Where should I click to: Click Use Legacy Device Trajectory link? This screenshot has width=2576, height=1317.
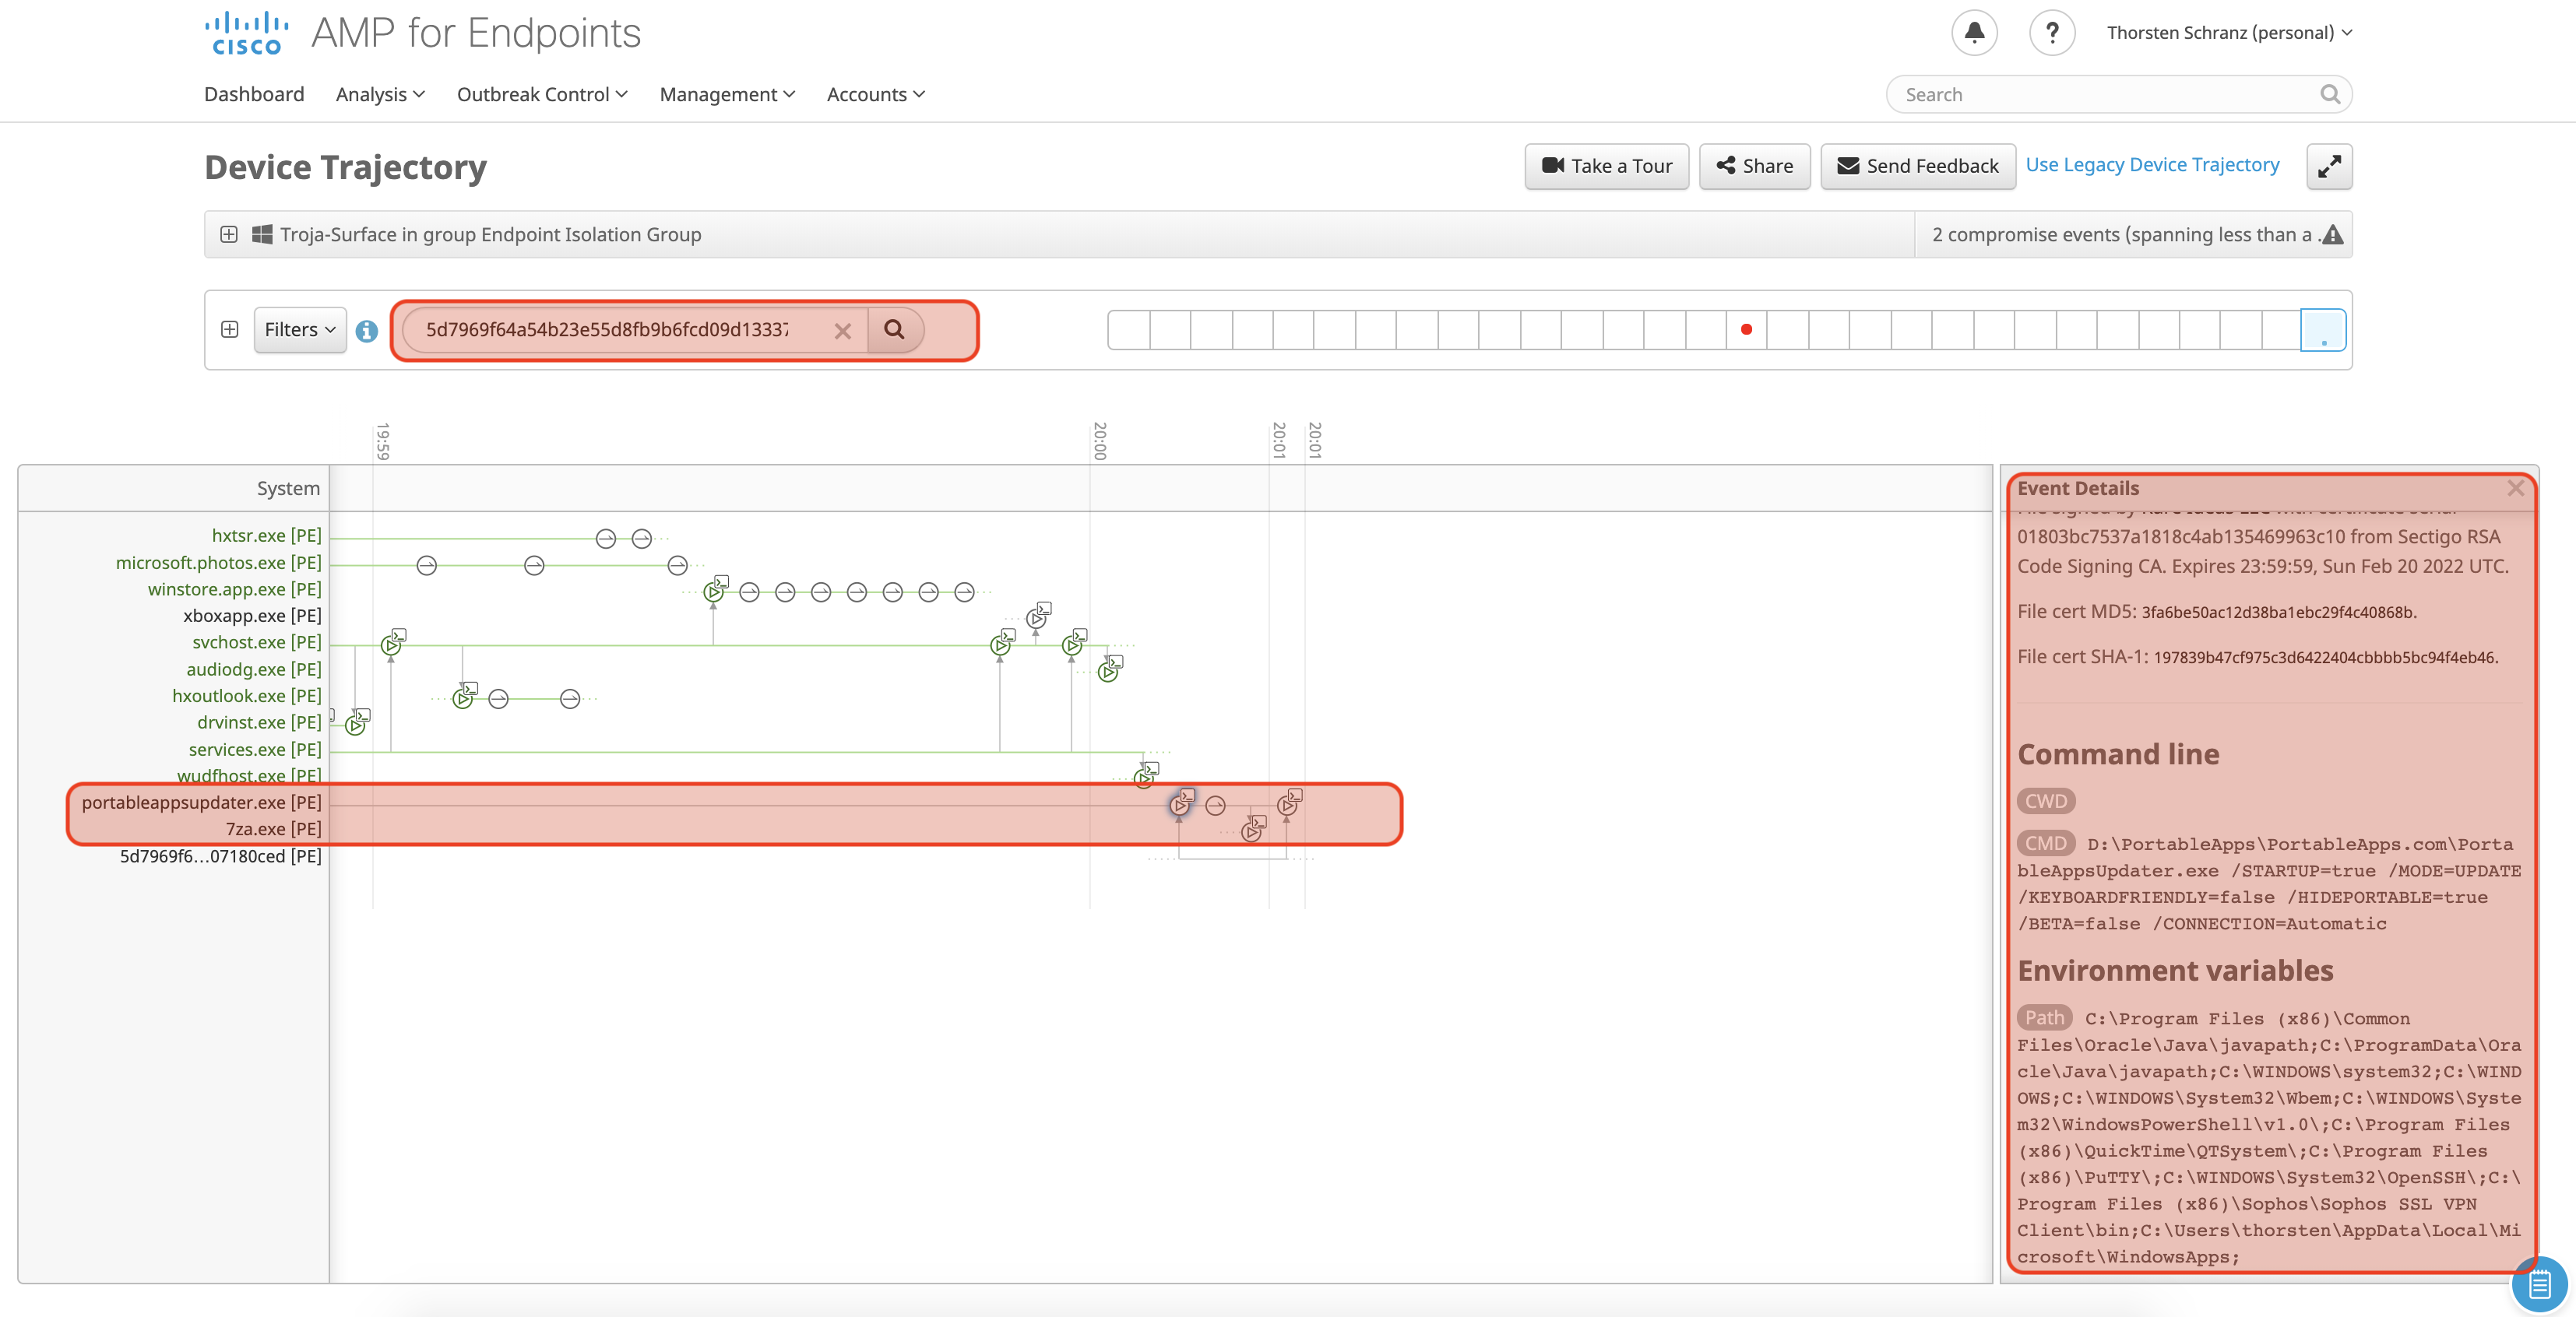[x=2152, y=165]
